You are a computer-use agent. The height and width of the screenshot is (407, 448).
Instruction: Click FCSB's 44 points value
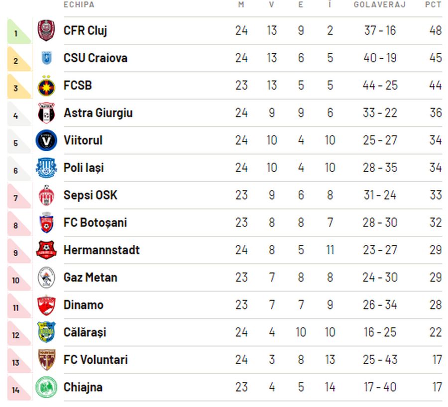click(x=435, y=86)
